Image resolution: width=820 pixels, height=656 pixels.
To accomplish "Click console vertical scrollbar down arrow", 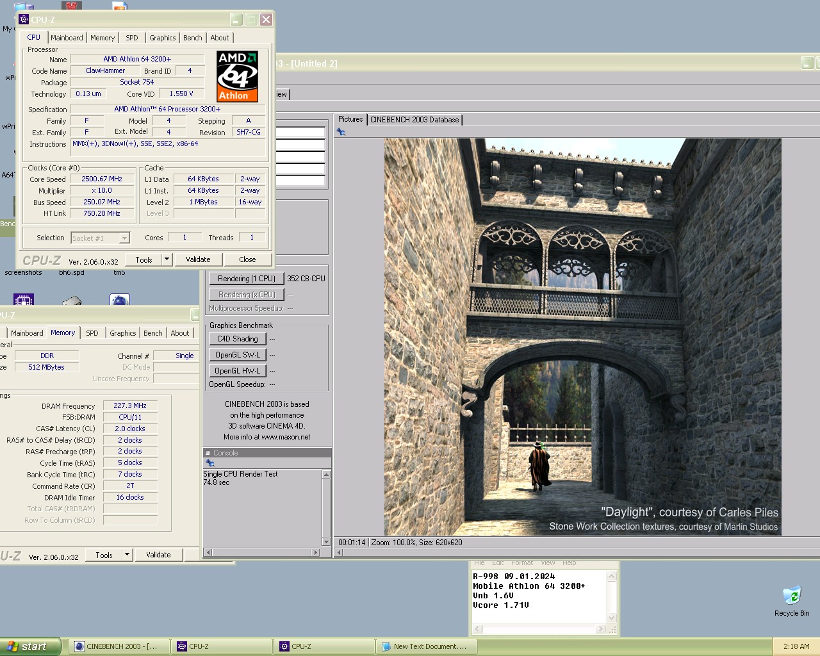I will [326, 541].
